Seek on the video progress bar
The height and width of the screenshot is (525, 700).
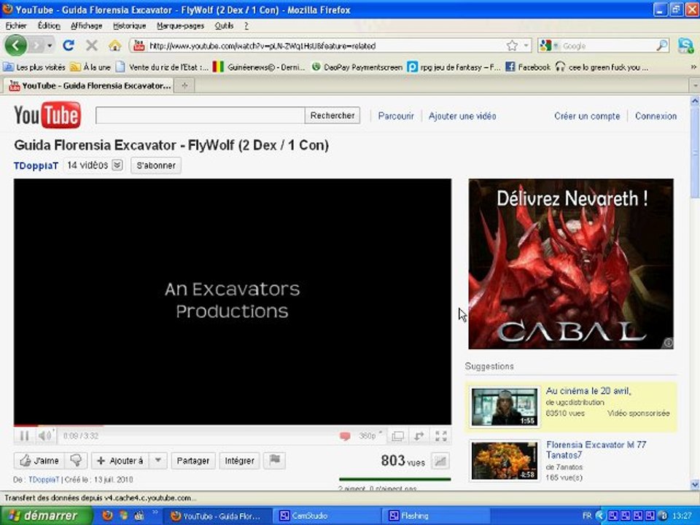pos(232,426)
